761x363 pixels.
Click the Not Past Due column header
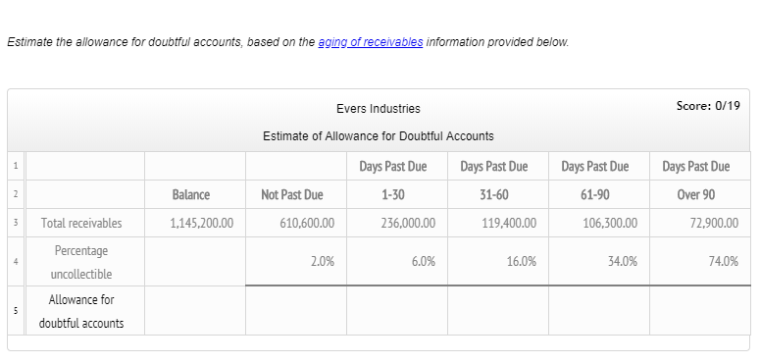tap(291, 194)
